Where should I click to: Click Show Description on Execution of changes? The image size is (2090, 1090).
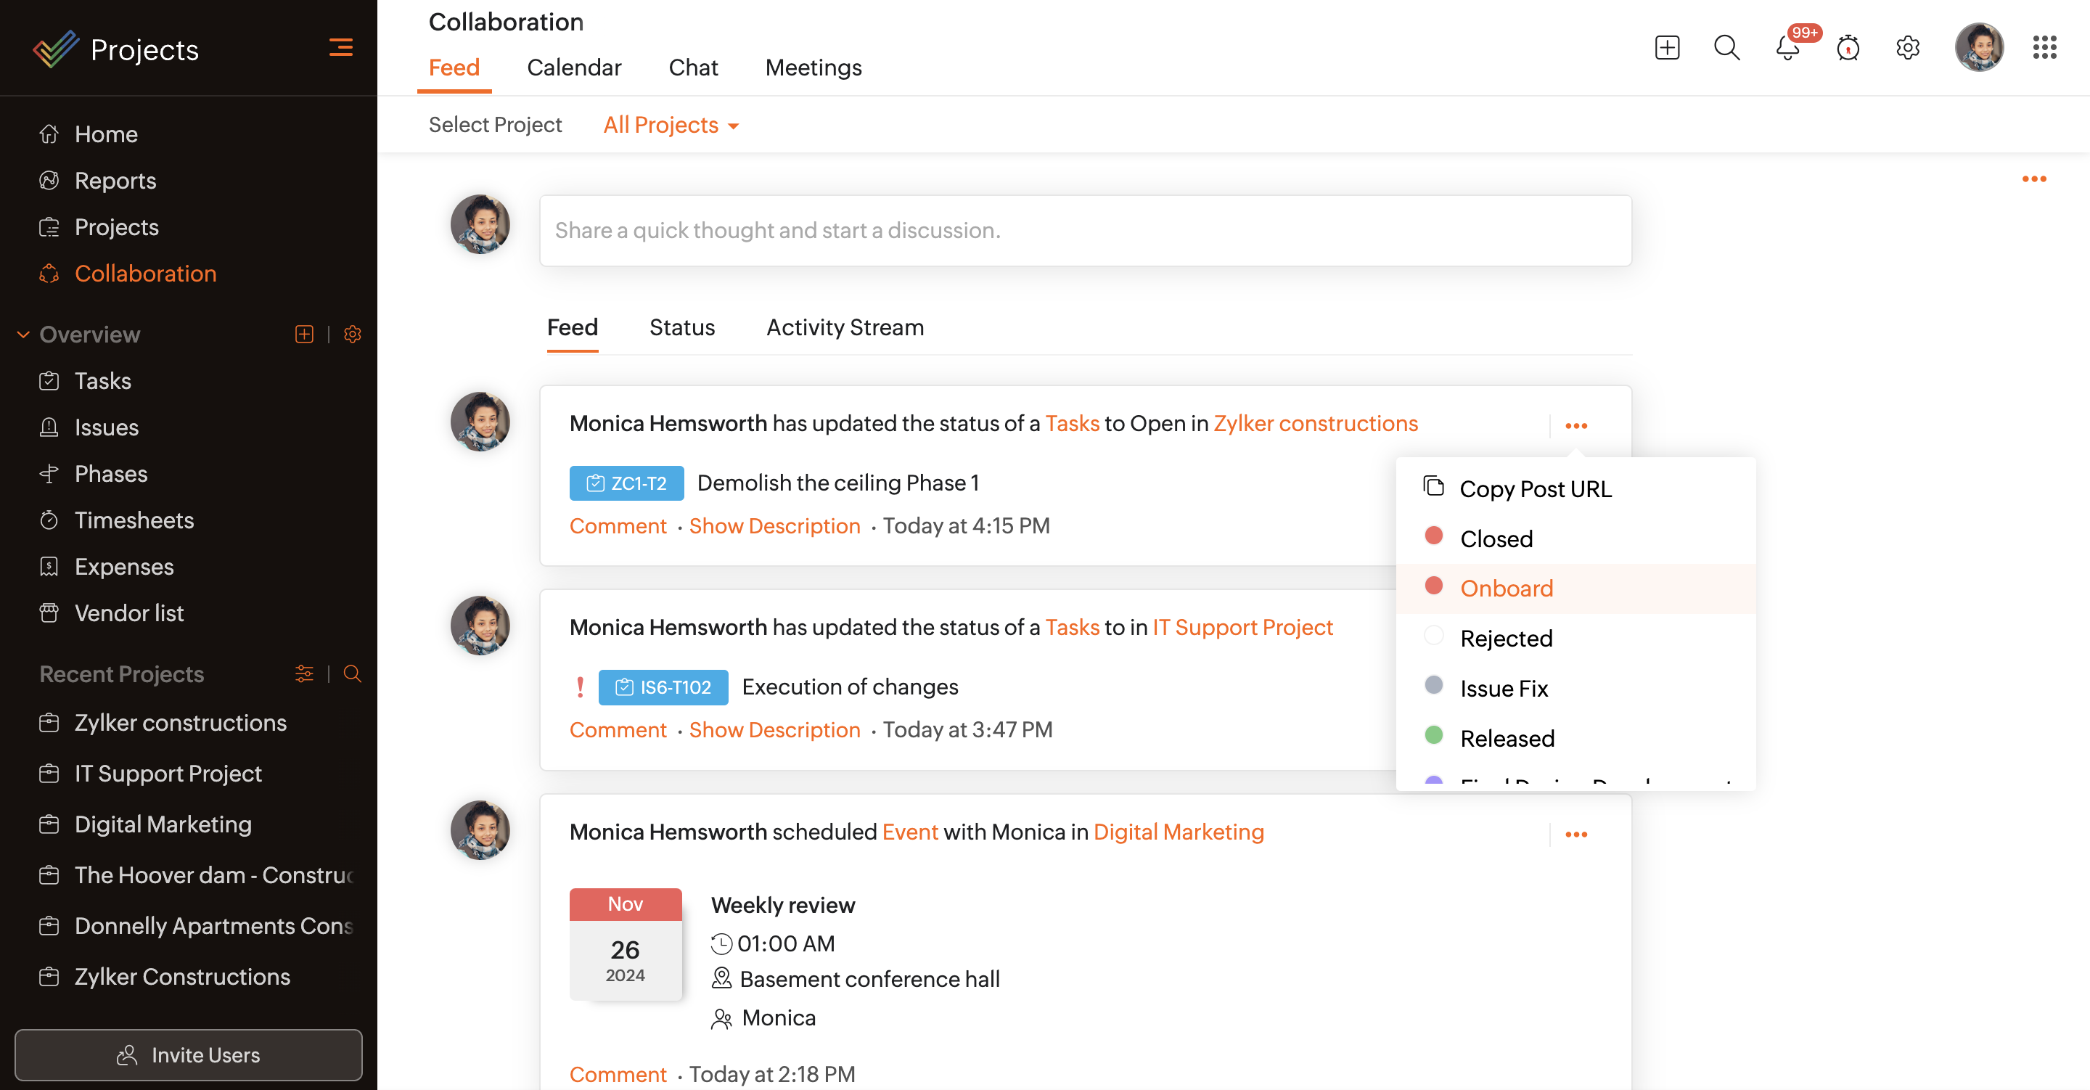[774, 729]
